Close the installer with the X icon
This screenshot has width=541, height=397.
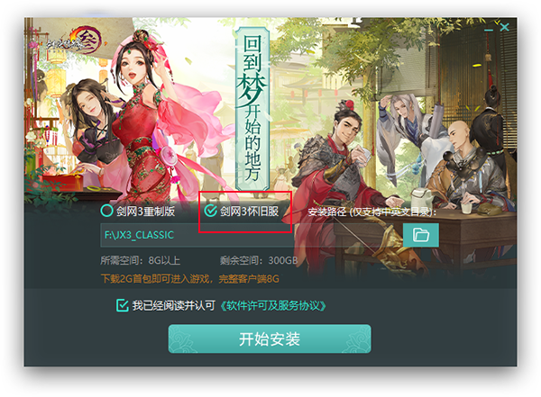(x=504, y=27)
